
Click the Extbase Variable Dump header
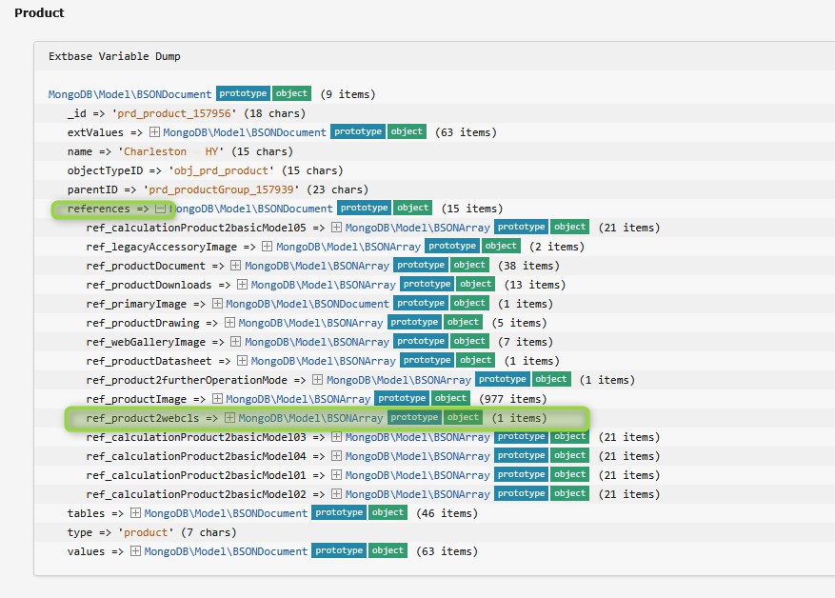coord(114,56)
